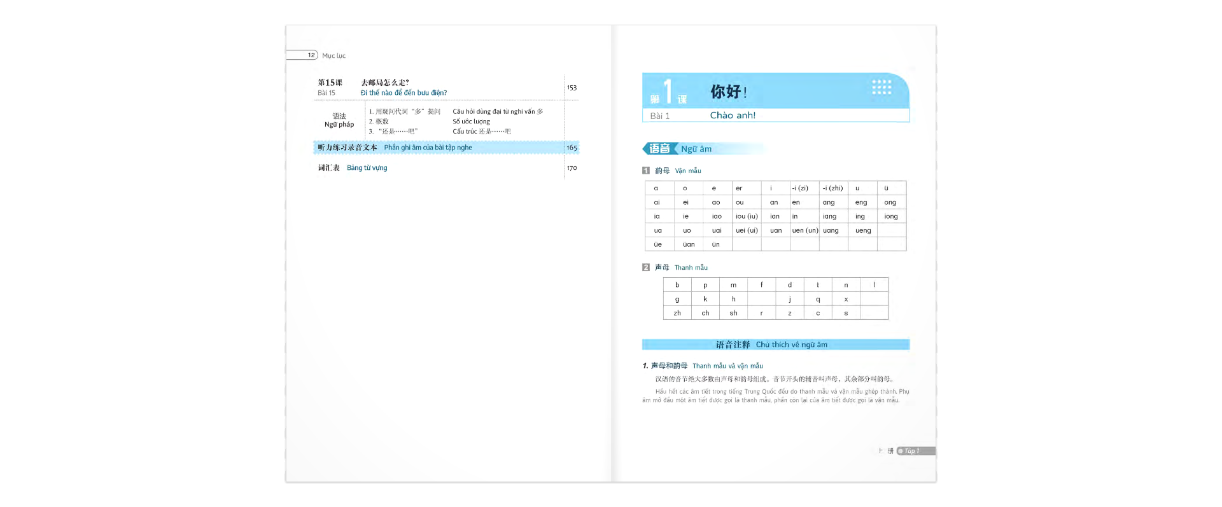
Task: Click the 'iong' cell in finals table
Action: (x=891, y=216)
